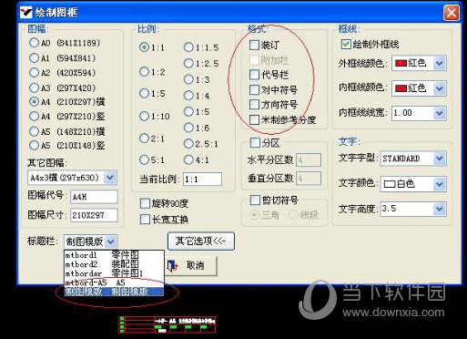Image resolution: width=467 pixels, height=339 pixels.
Task: Choose the 1:2.5 scale option
Action: [x=188, y=63]
